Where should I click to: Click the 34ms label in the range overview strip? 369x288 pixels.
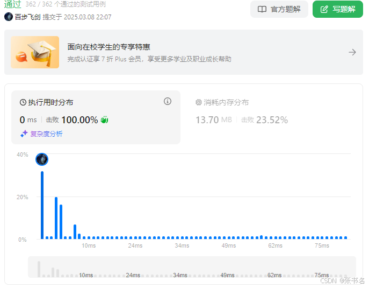(x=180, y=275)
